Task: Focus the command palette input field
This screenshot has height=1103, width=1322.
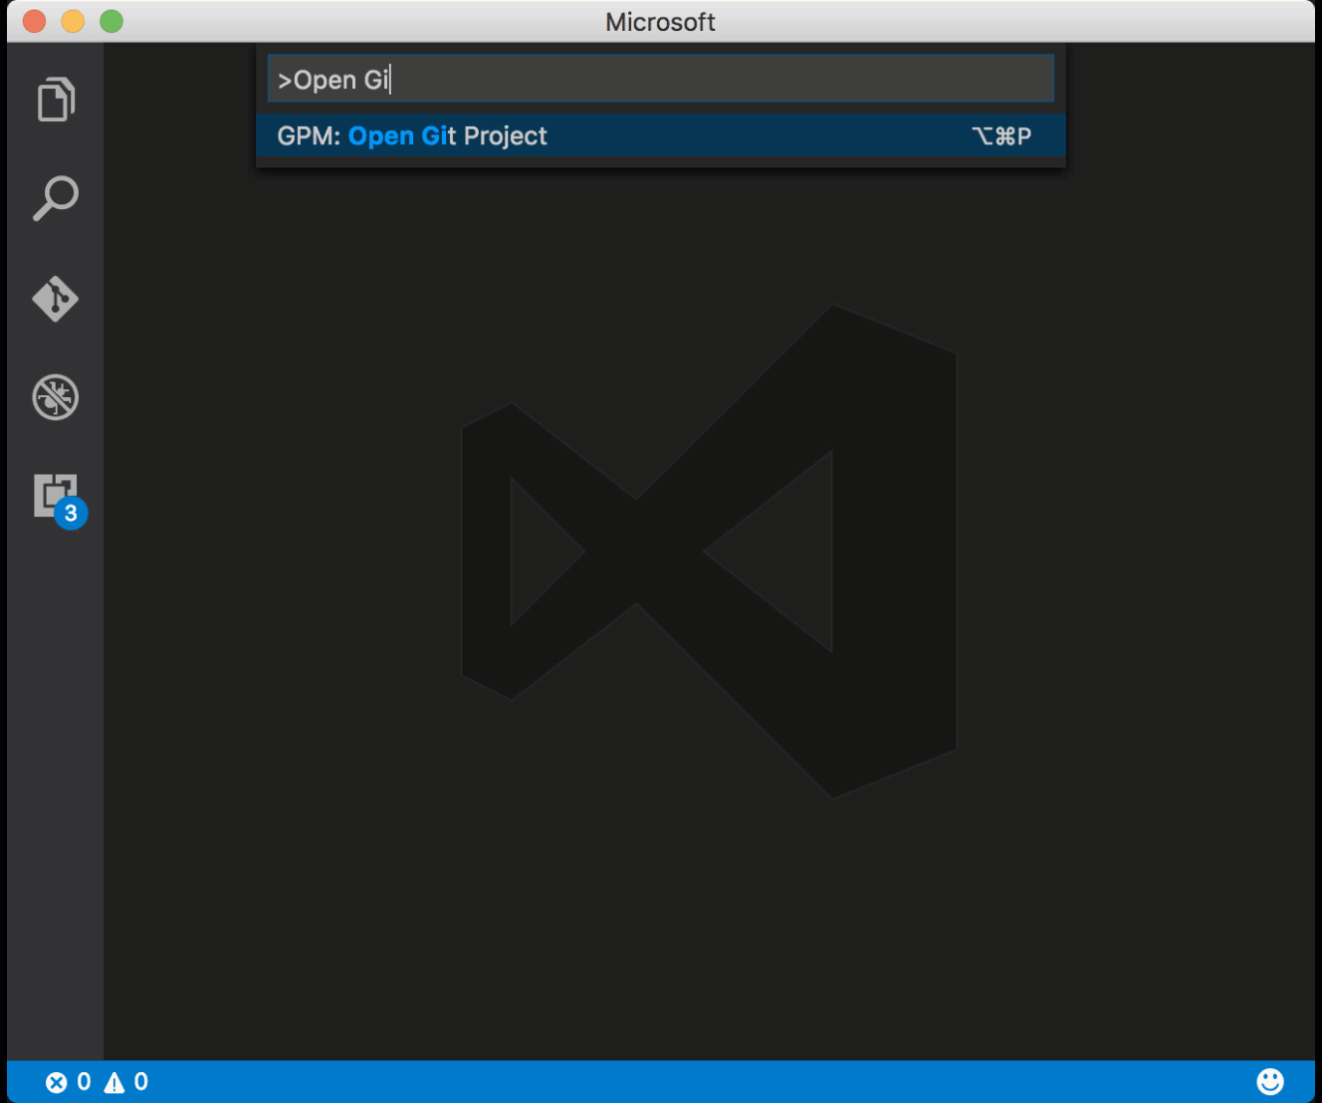Action: pyautogui.click(x=660, y=78)
